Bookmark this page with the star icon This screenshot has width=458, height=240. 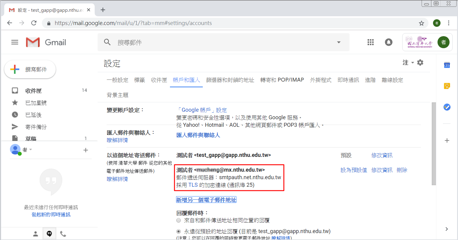click(421, 23)
